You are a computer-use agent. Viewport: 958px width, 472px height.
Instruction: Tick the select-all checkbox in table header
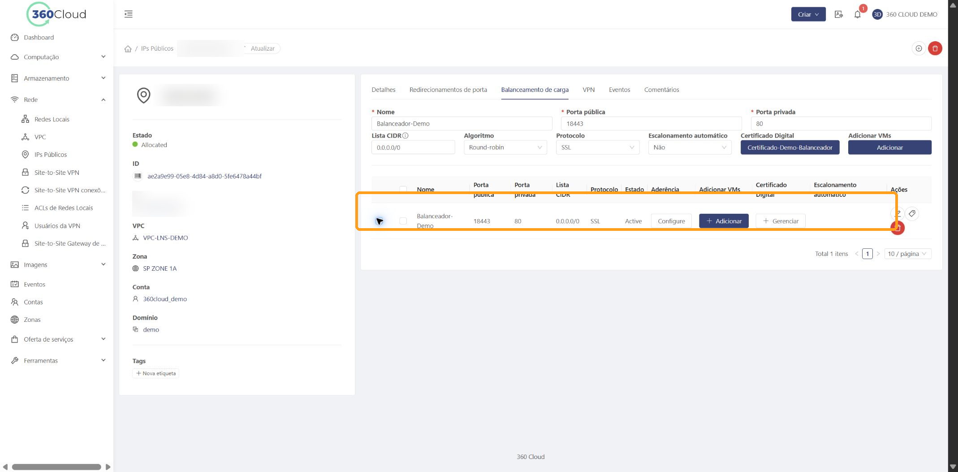403,189
